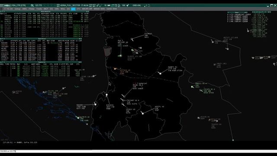This screenshot has width=277, height=156.
Task: Open the GND-UNL altitude filter setting
Action: coord(137,6)
